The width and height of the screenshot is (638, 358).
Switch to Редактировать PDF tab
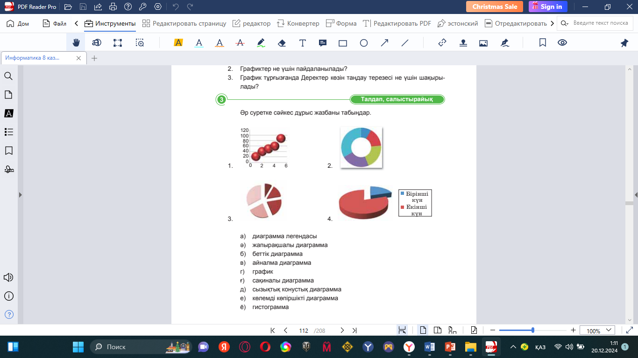[397, 23]
